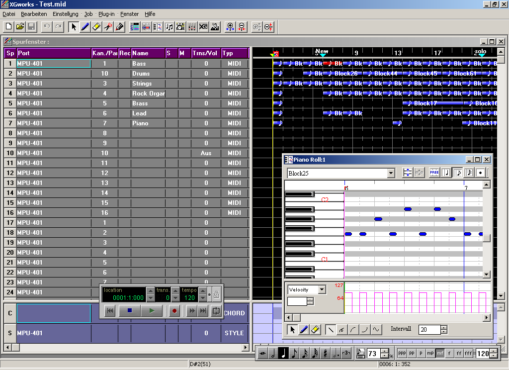The image size is (509, 370).
Task: Toggle the quarter note grid in Piano Roll
Action: click(446, 173)
